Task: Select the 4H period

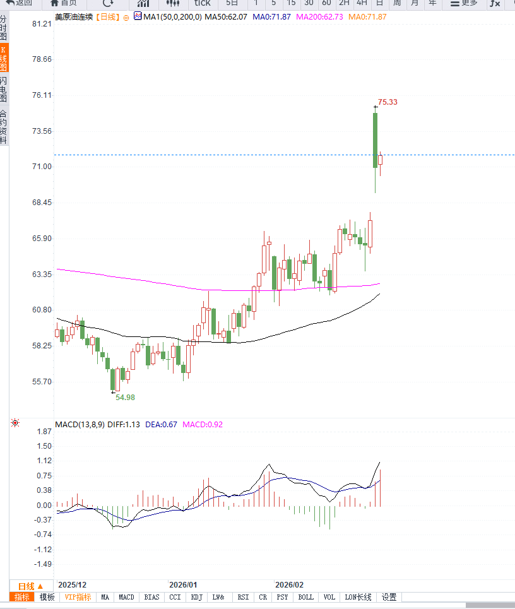Action: [x=362, y=3]
